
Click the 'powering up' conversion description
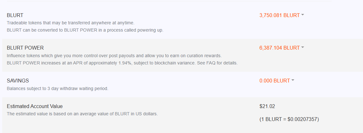pos(85,30)
